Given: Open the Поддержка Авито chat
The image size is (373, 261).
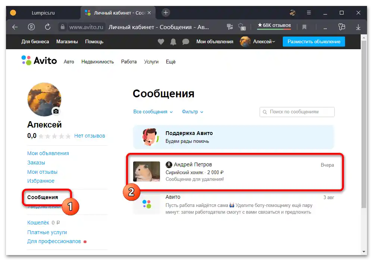Looking at the screenshot, I should (x=233, y=137).
